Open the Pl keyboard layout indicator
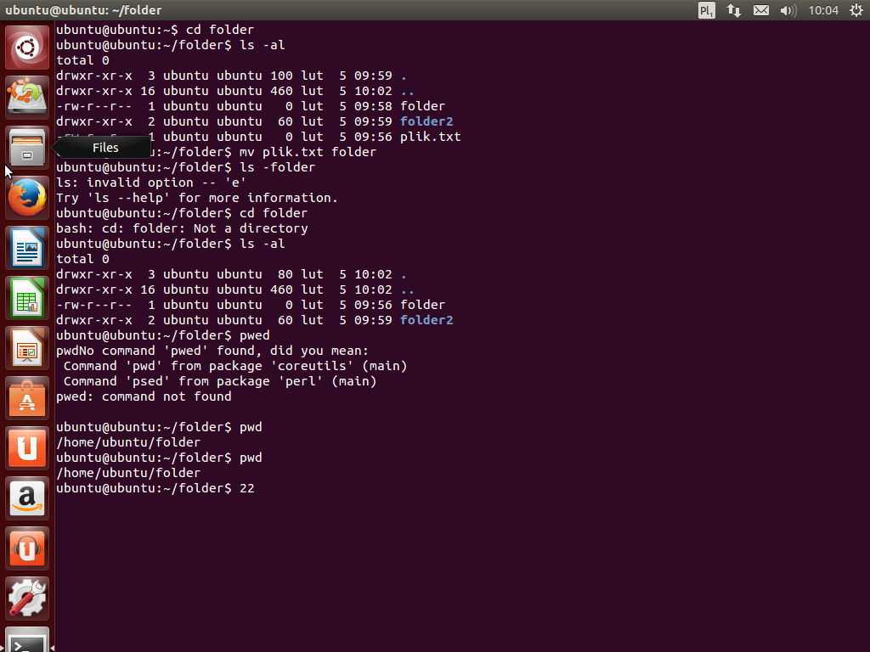The image size is (870, 652). pos(706,10)
